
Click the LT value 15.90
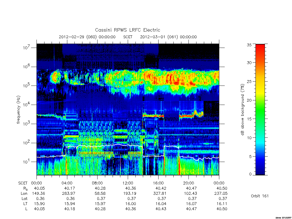tap(39, 204)
